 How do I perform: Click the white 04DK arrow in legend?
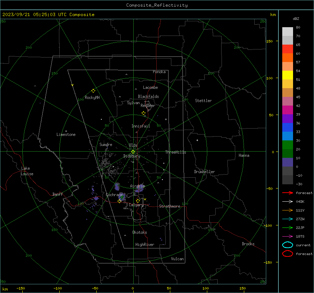(287, 201)
